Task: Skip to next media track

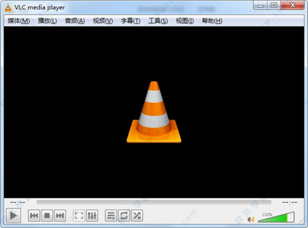Action: [x=60, y=216]
